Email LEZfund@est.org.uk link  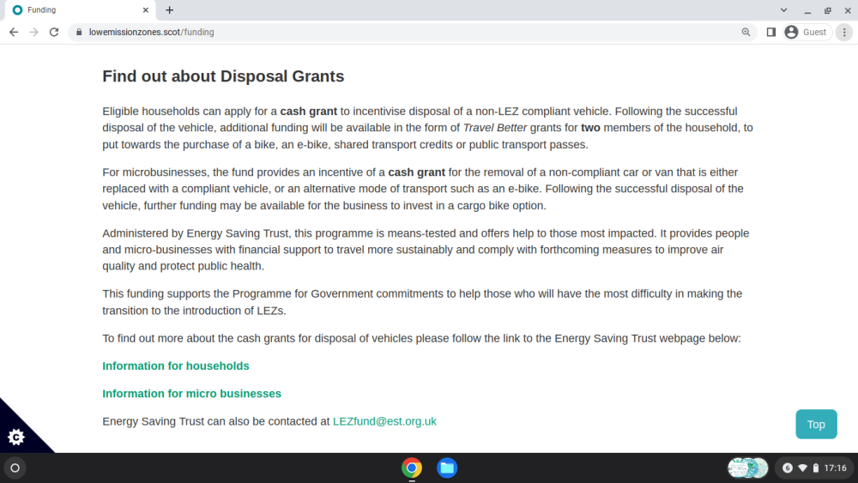[x=384, y=421]
